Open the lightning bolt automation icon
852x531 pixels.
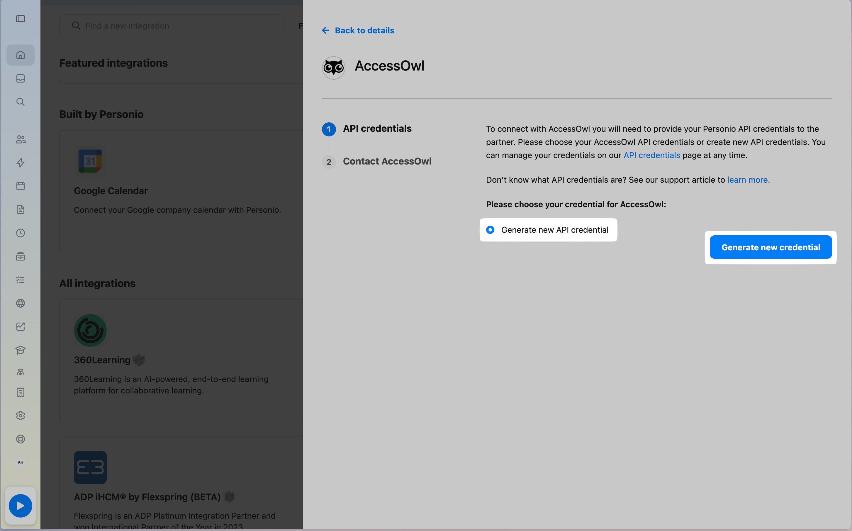coord(21,162)
